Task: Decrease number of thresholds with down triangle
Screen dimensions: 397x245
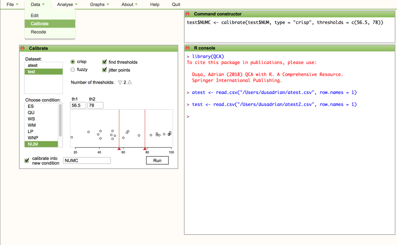Action: (120, 82)
